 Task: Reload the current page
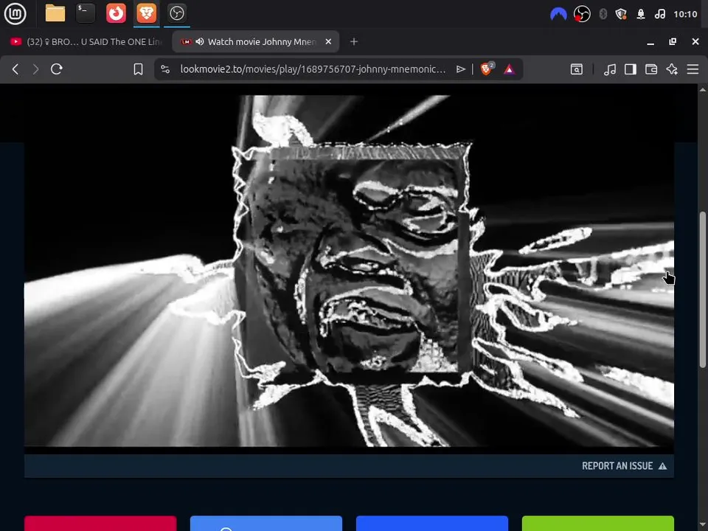pyautogui.click(x=57, y=69)
